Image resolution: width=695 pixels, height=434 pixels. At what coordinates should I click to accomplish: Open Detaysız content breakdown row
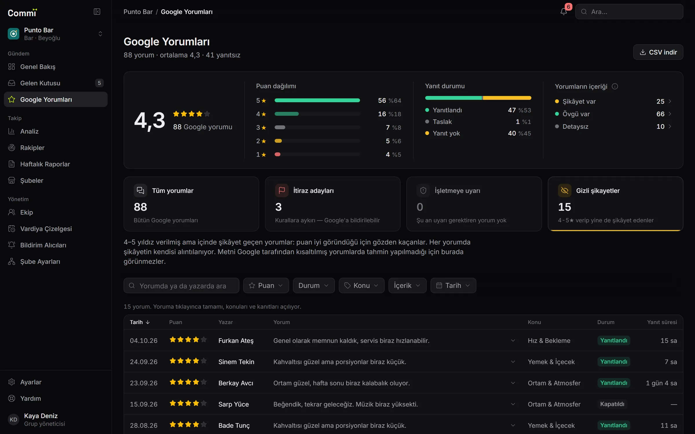[x=613, y=126]
